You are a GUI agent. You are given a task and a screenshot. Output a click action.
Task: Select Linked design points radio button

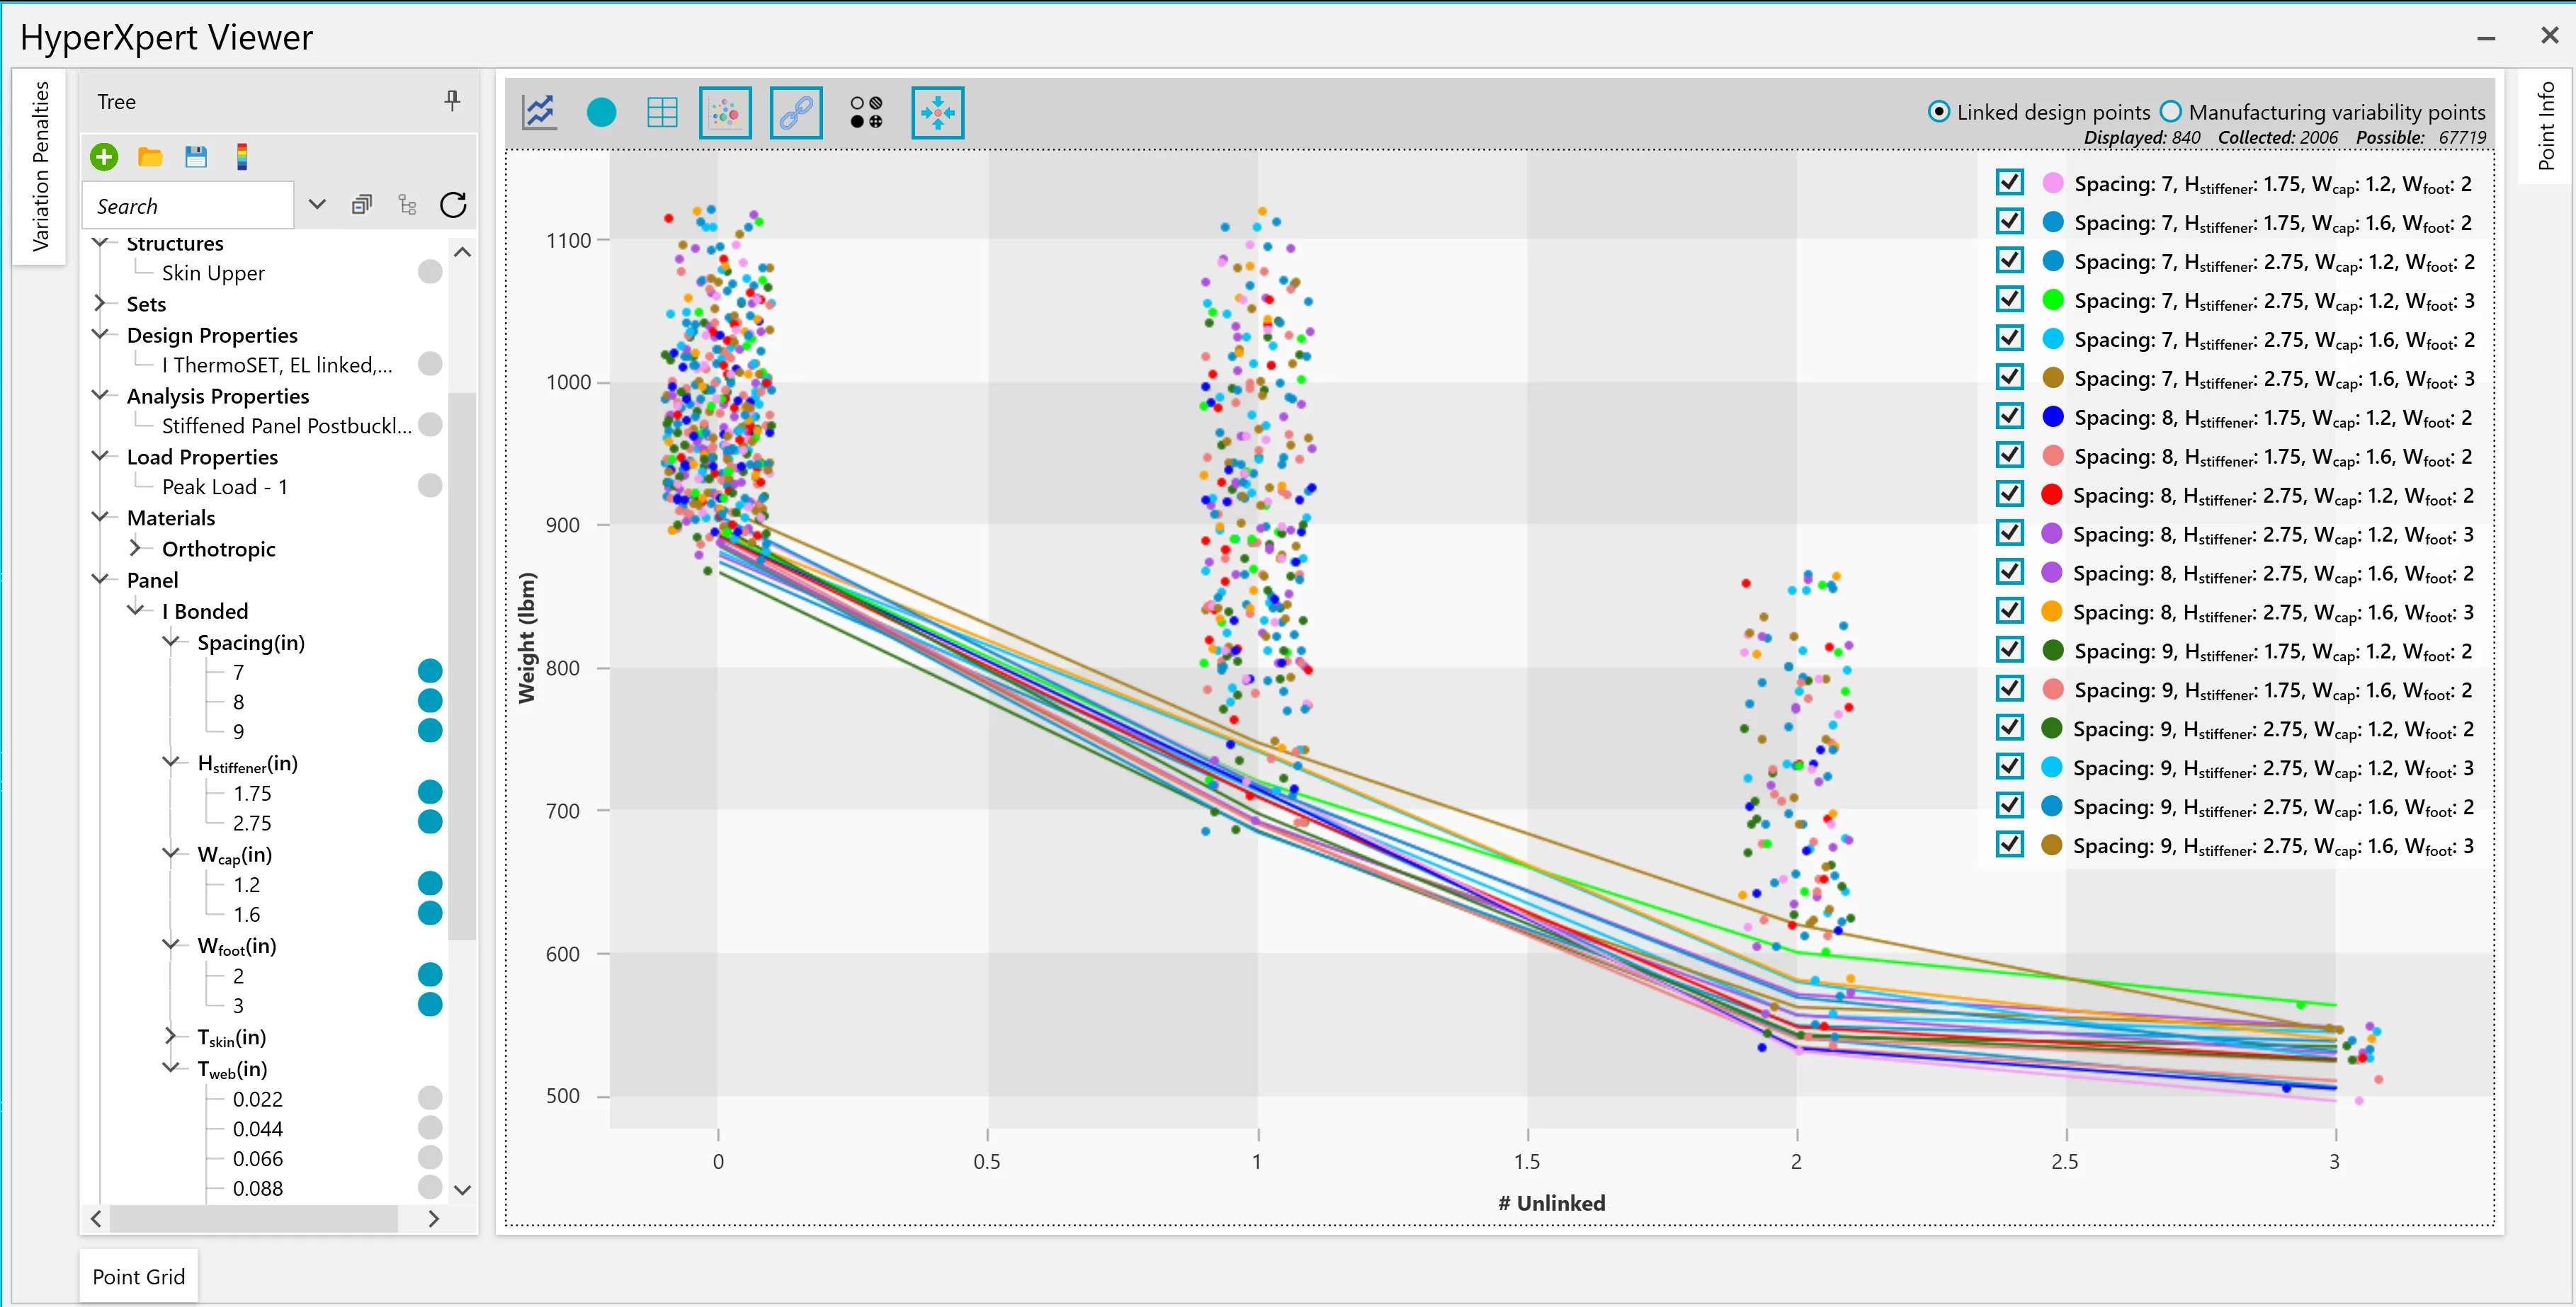pyautogui.click(x=1938, y=112)
